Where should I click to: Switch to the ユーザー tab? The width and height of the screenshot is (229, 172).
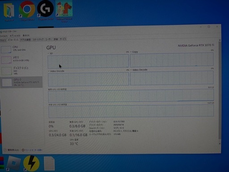point(48,39)
